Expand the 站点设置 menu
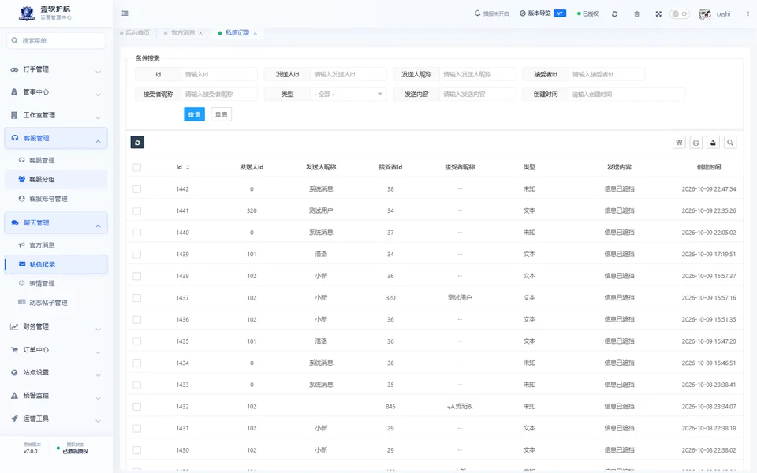The image size is (757, 473). point(56,373)
